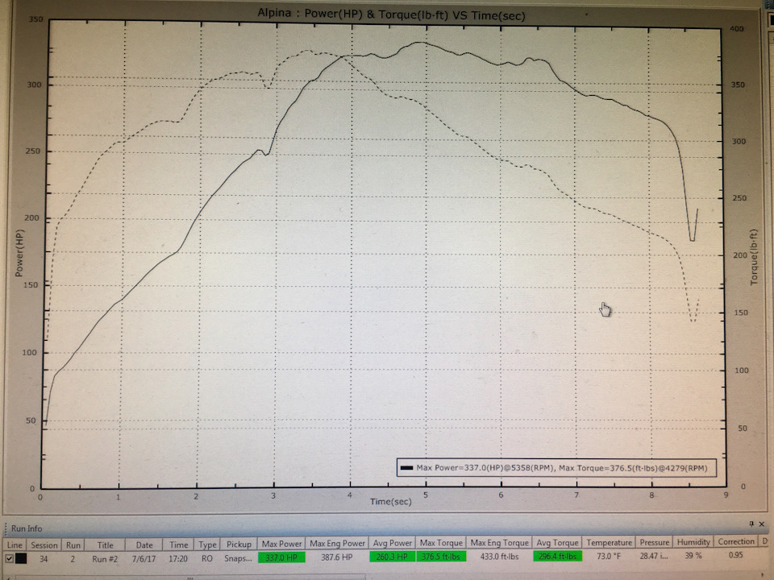Image resolution: width=774 pixels, height=580 pixels.
Task: Sort by the Max Eng Torque column header
Action: [499, 542]
